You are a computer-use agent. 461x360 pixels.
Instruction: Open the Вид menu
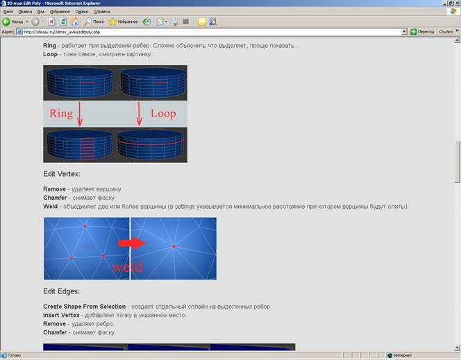(41, 12)
